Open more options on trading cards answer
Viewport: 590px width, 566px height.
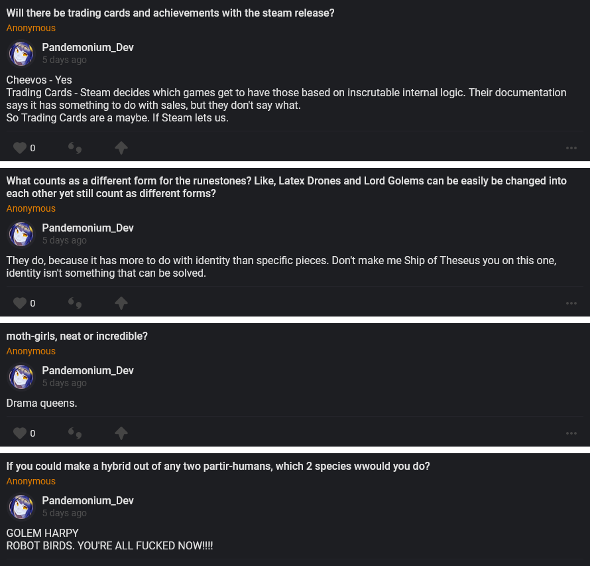tap(571, 148)
